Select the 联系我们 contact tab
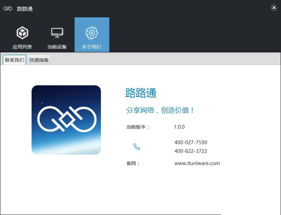The width and height of the screenshot is (281, 215). 14,60
